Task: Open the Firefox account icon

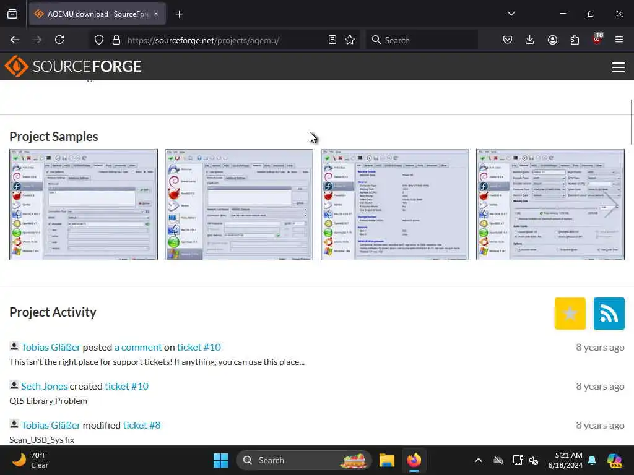Action: click(x=552, y=40)
